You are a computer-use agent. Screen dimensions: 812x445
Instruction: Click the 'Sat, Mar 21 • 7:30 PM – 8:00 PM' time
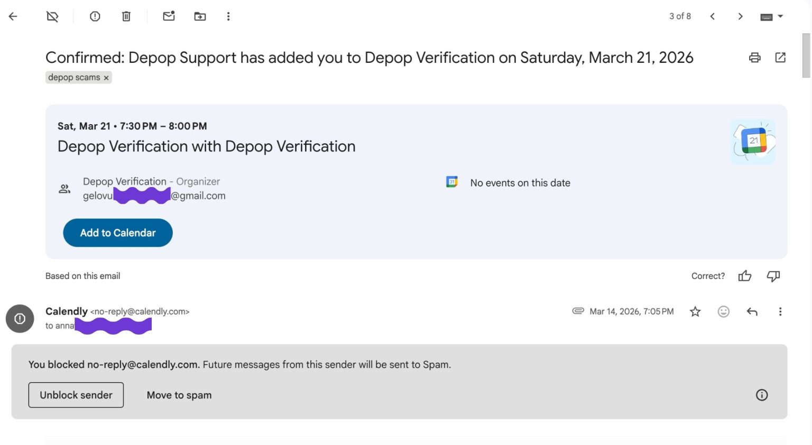pyautogui.click(x=132, y=126)
